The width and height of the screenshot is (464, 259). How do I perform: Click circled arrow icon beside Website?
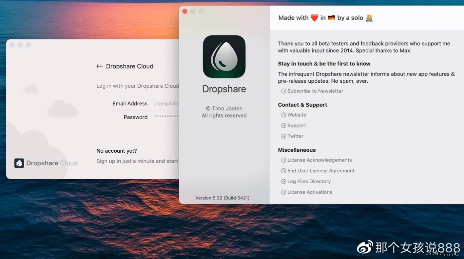click(x=284, y=115)
